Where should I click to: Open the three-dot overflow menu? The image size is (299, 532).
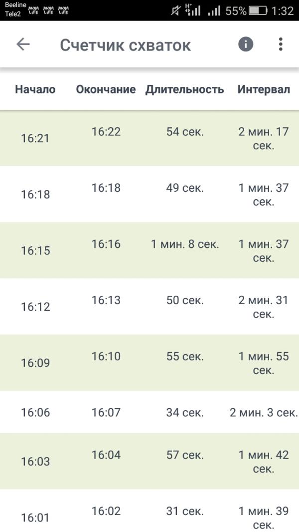pos(281,44)
